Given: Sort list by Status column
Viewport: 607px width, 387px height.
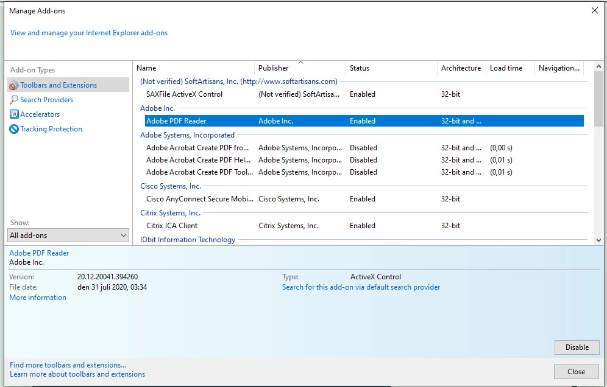Looking at the screenshot, I should point(391,68).
